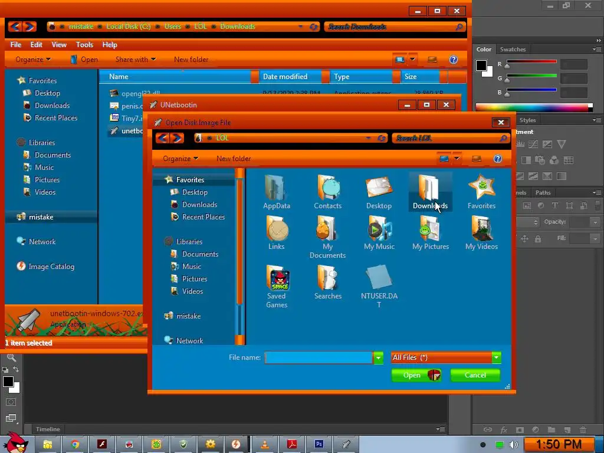Click the Cancel button in dialog
This screenshot has height=453, width=604.
(x=475, y=375)
